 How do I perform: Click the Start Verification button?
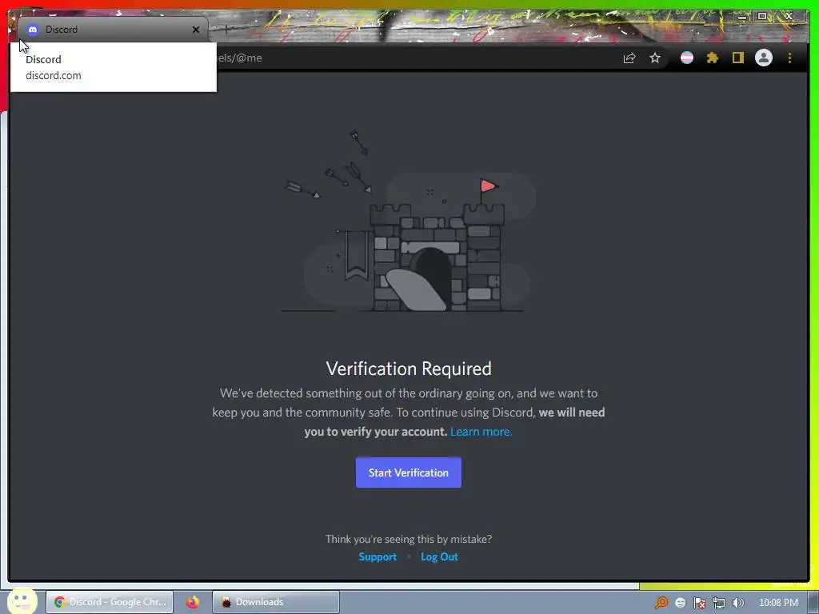click(409, 472)
